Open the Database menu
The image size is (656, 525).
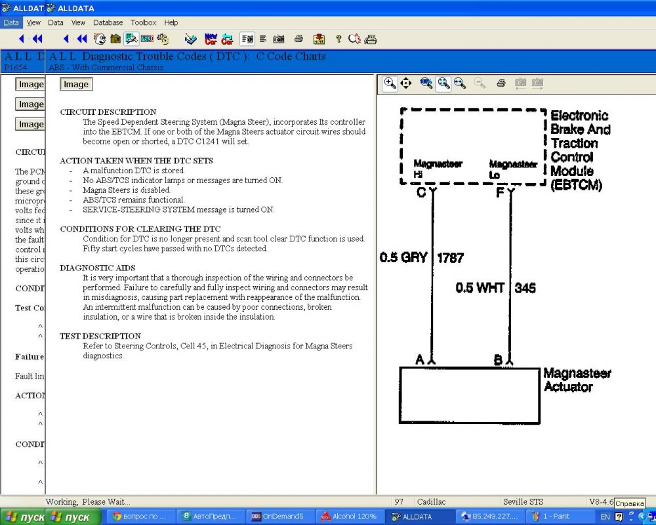108,22
